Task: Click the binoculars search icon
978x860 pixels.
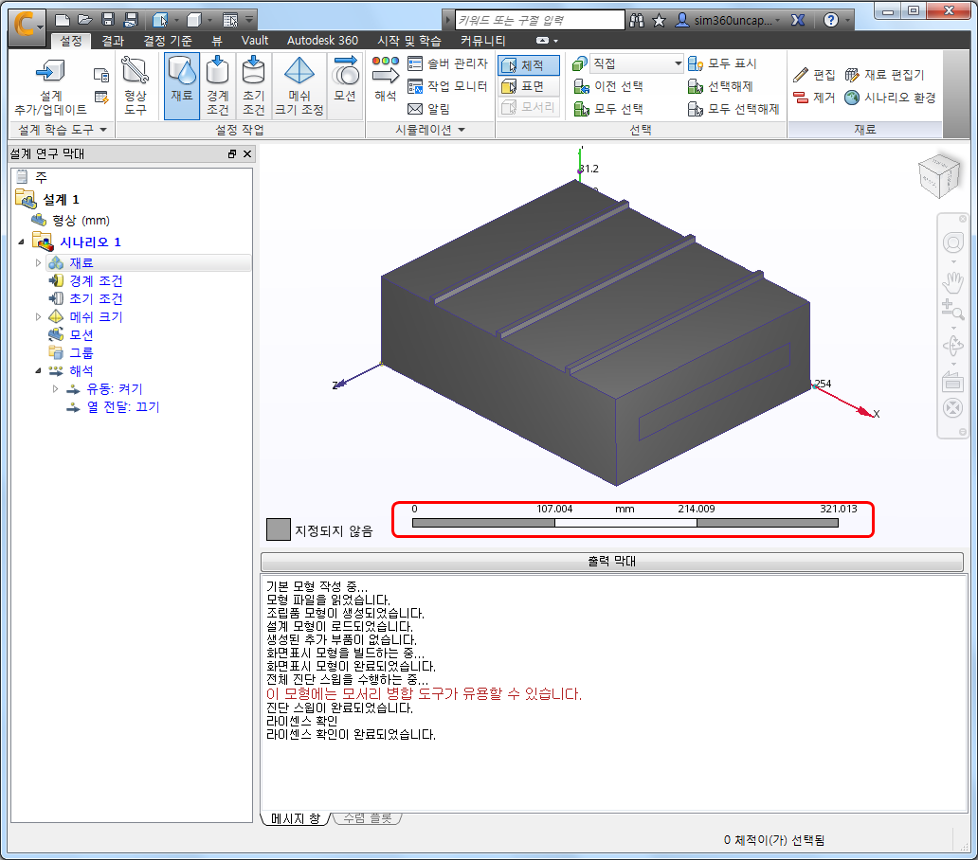Action: (x=636, y=20)
